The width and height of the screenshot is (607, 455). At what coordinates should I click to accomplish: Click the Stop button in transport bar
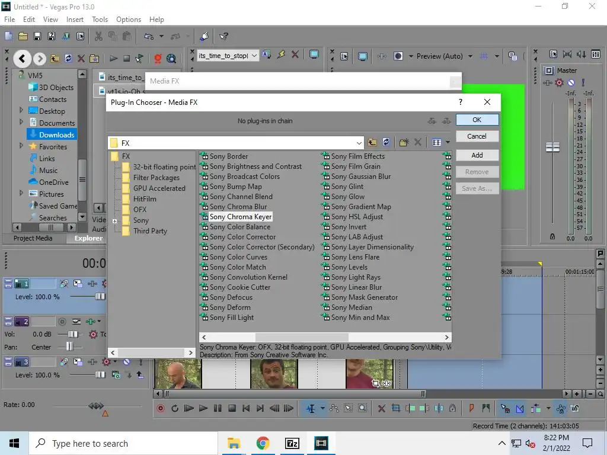[232, 408]
